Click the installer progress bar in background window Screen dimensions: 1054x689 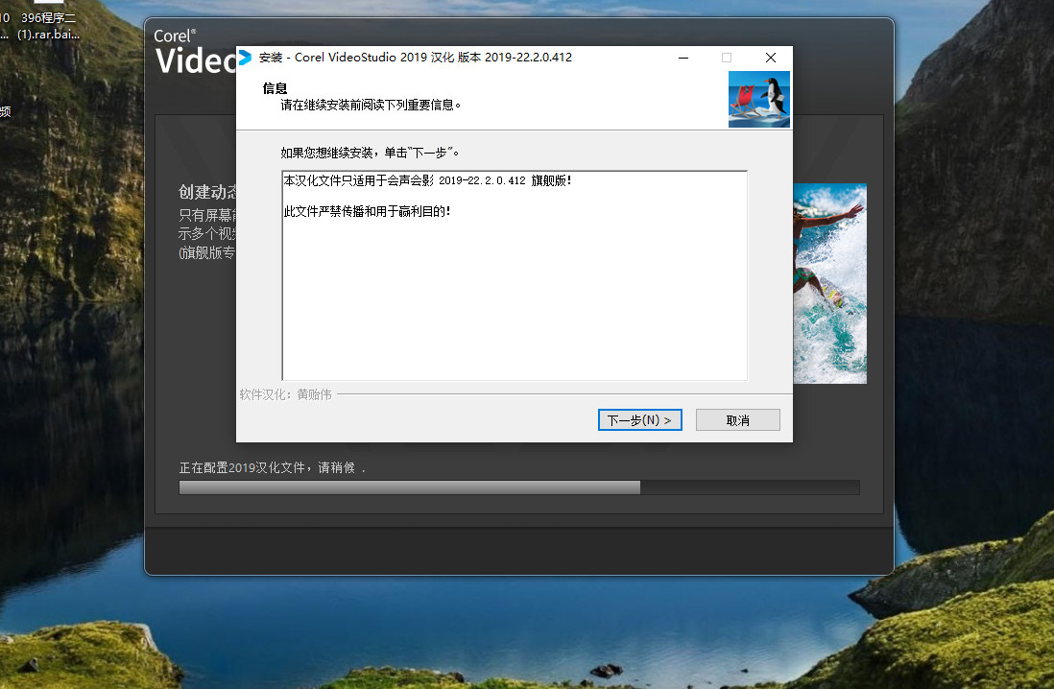[519, 487]
